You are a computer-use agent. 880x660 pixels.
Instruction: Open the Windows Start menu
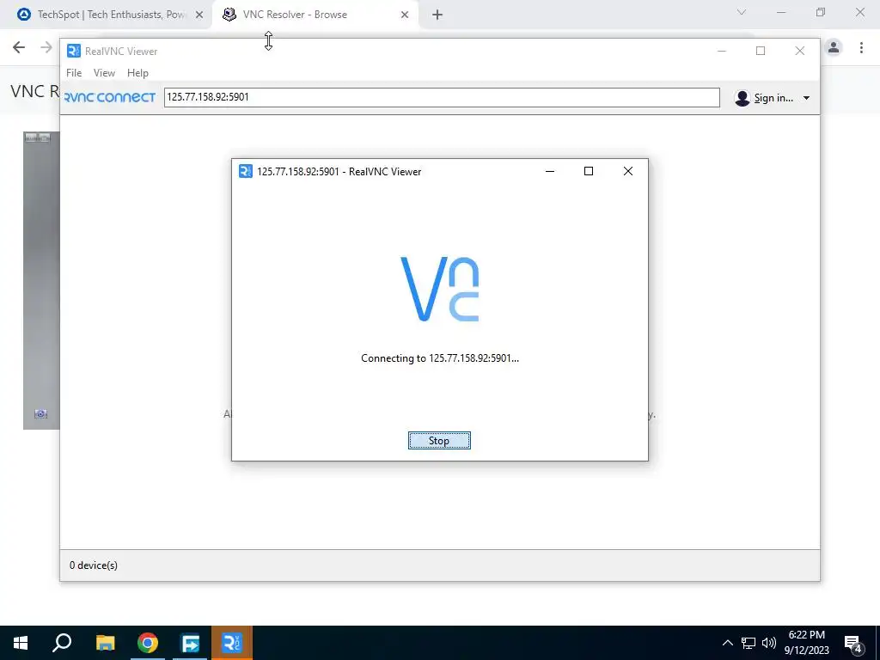[x=21, y=643]
